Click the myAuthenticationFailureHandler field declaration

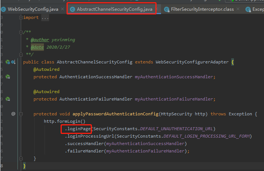pyautogui.click(x=174, y=99)
